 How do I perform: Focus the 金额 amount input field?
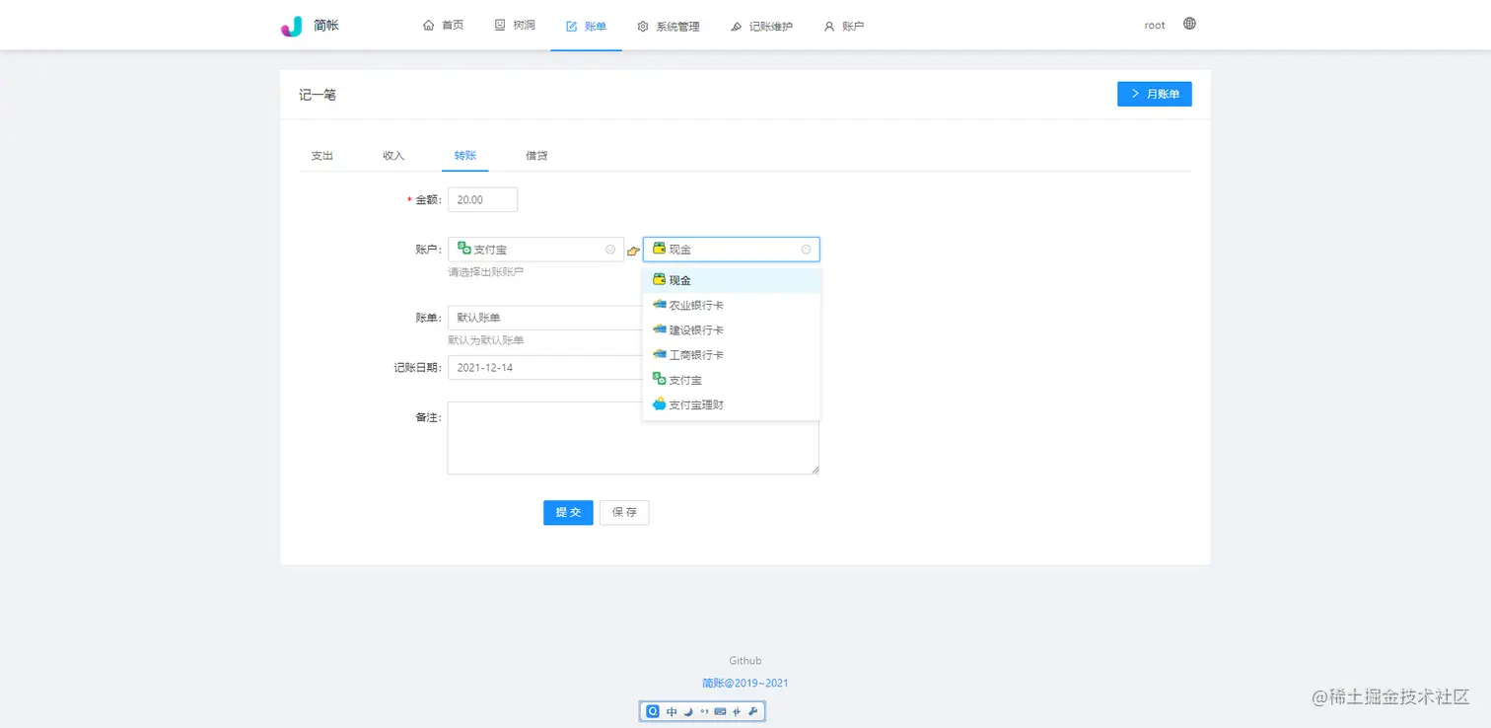(482, 199)
